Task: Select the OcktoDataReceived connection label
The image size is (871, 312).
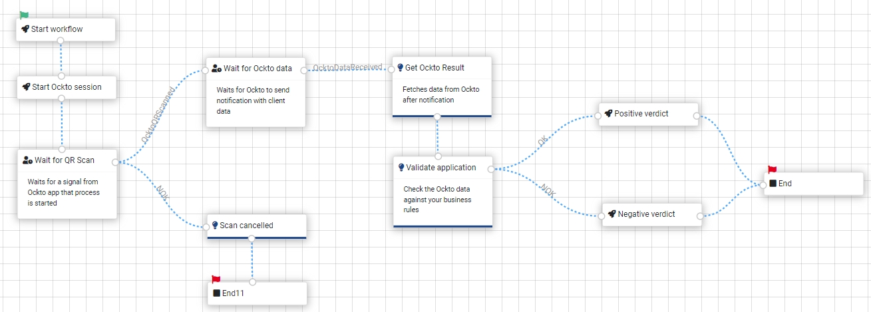Action: [x=347, y=67]
